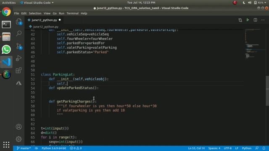269x151 pixels.
Task: Run Python file with play button
Action: [x=248, y=20]
